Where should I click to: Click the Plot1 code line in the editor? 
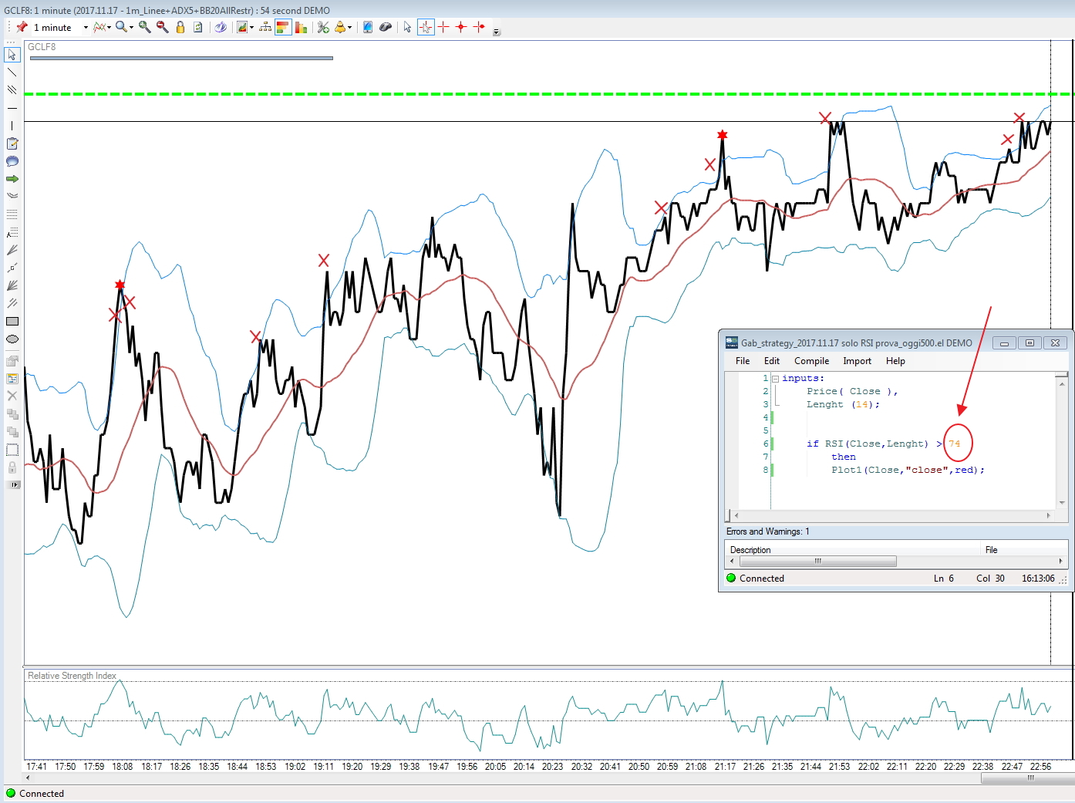907,470
